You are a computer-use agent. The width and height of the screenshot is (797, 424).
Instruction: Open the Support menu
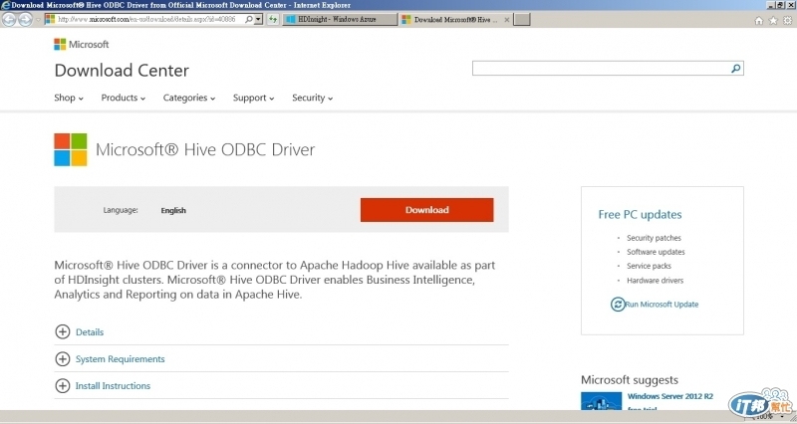point(254,98)
